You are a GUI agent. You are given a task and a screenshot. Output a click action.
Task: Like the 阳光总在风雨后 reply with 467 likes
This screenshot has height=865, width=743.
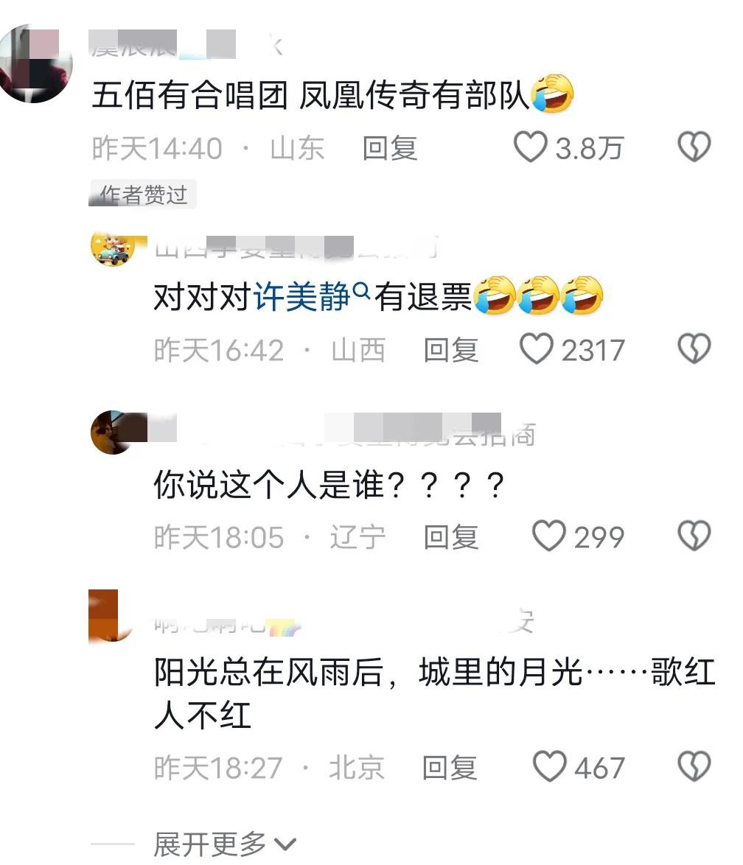pyautogui.click(x=549, y=766)
